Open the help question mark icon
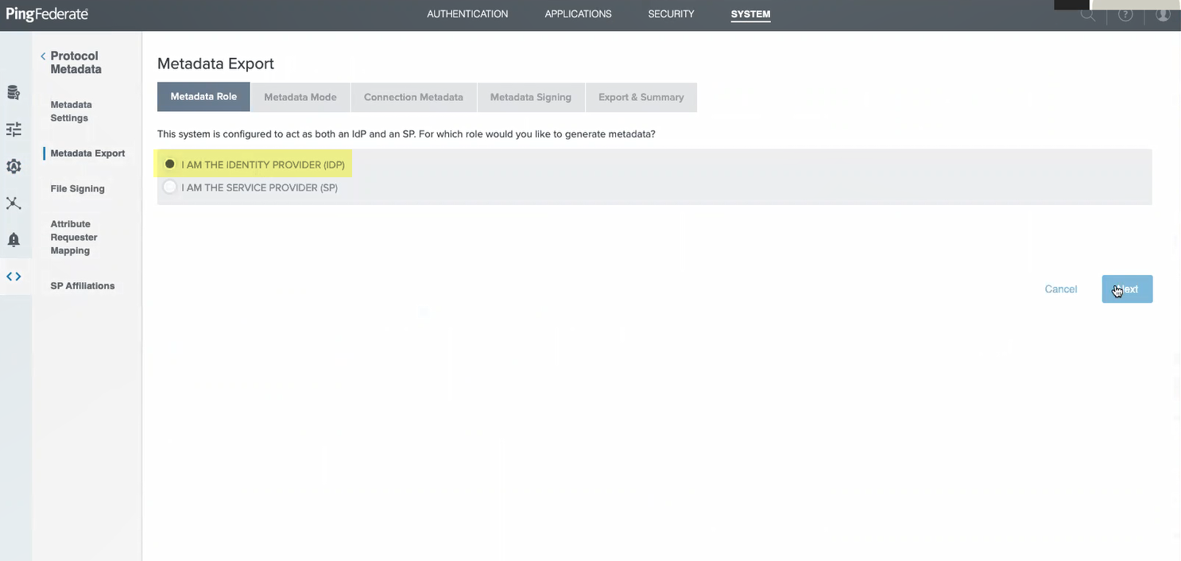The width and height of the screenshot is (1181, 561). click(x=1125, y=14)
